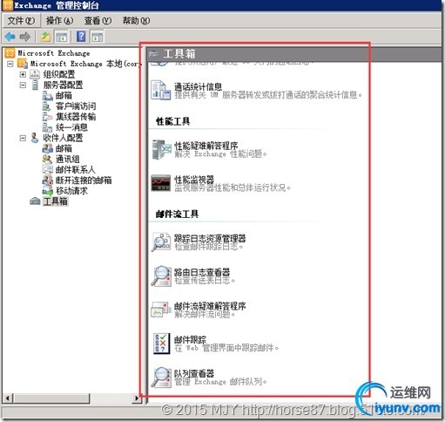Click the 队列查看器 magnifier icon
This screenshot has height=422, width=445.
[x=161, y=378]
